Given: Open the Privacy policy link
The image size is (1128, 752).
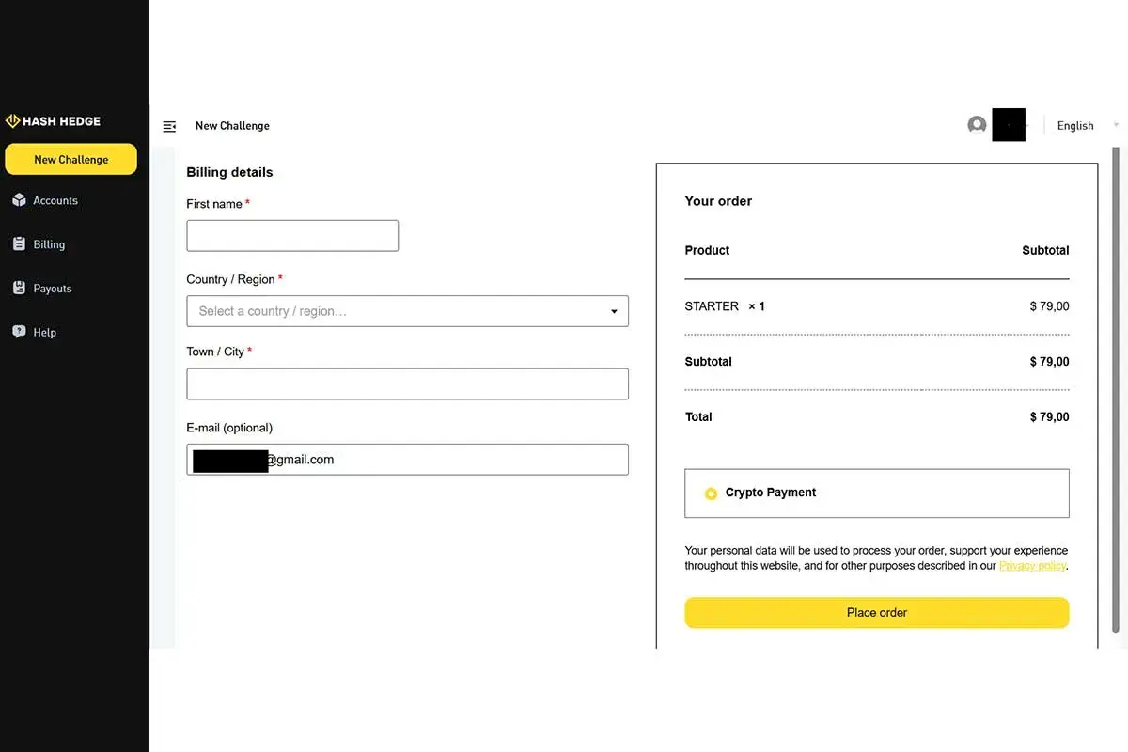Looking at the screenshot, I should 1032,565.
